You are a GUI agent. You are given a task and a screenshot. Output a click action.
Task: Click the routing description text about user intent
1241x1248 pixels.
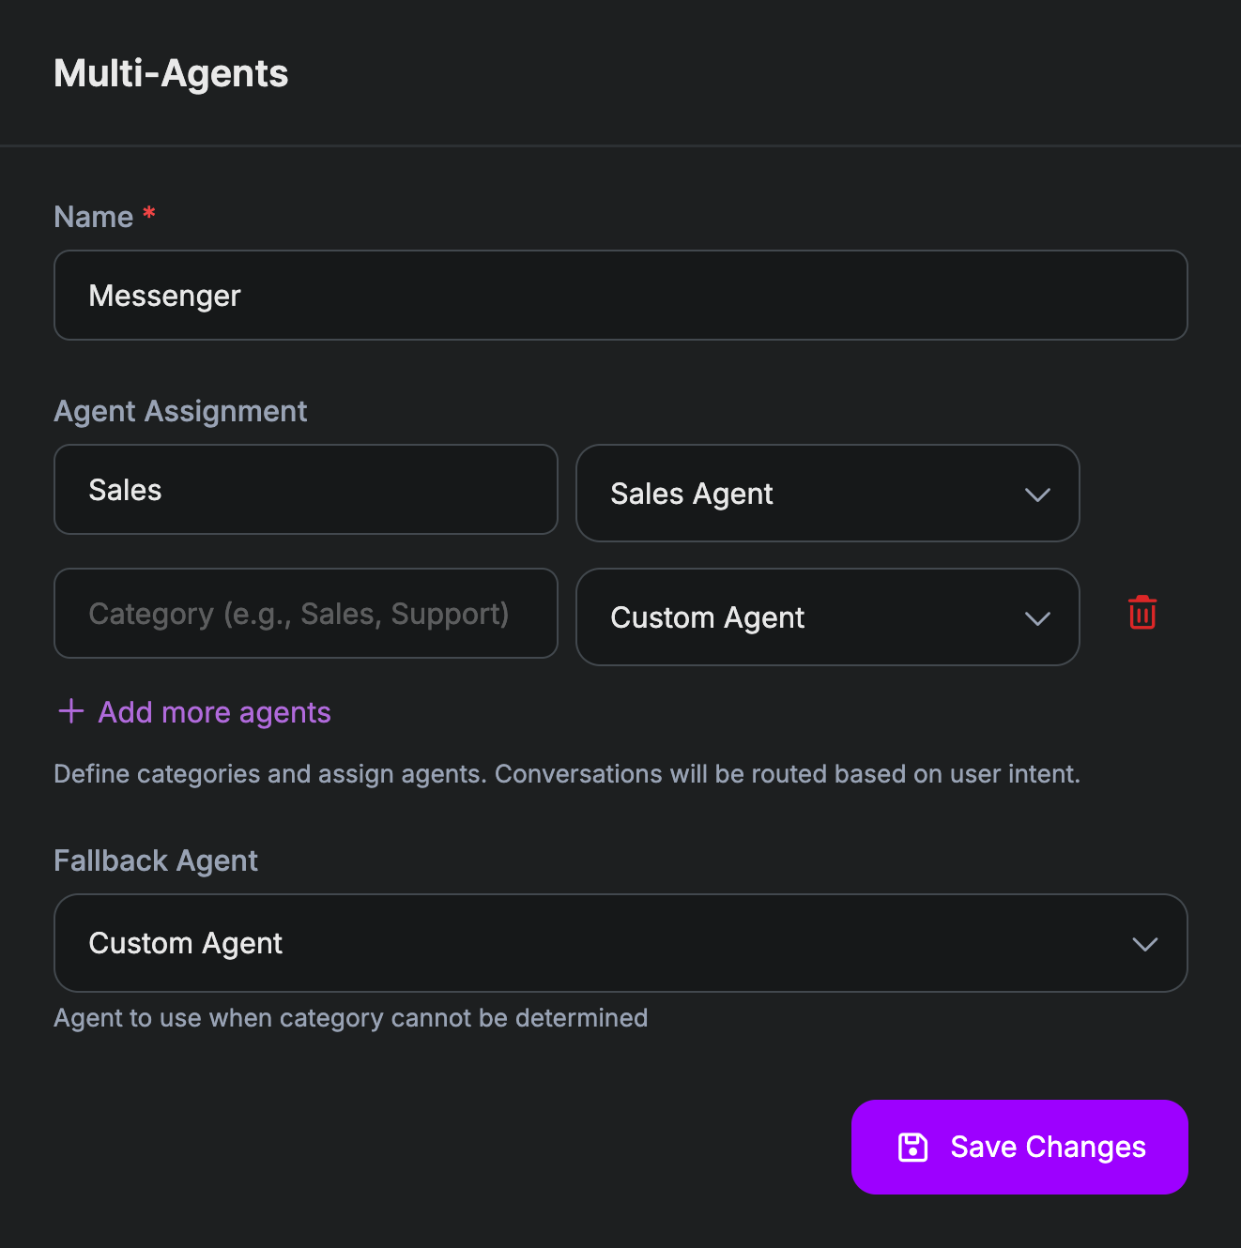click(567, 774)
